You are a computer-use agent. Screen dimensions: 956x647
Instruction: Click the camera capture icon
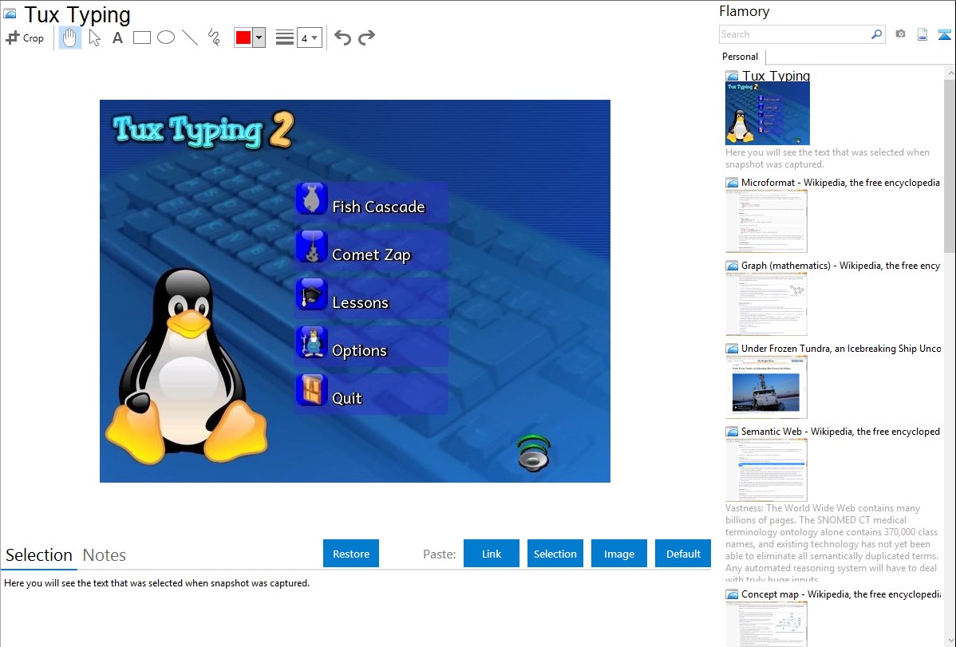click(900, 34)
